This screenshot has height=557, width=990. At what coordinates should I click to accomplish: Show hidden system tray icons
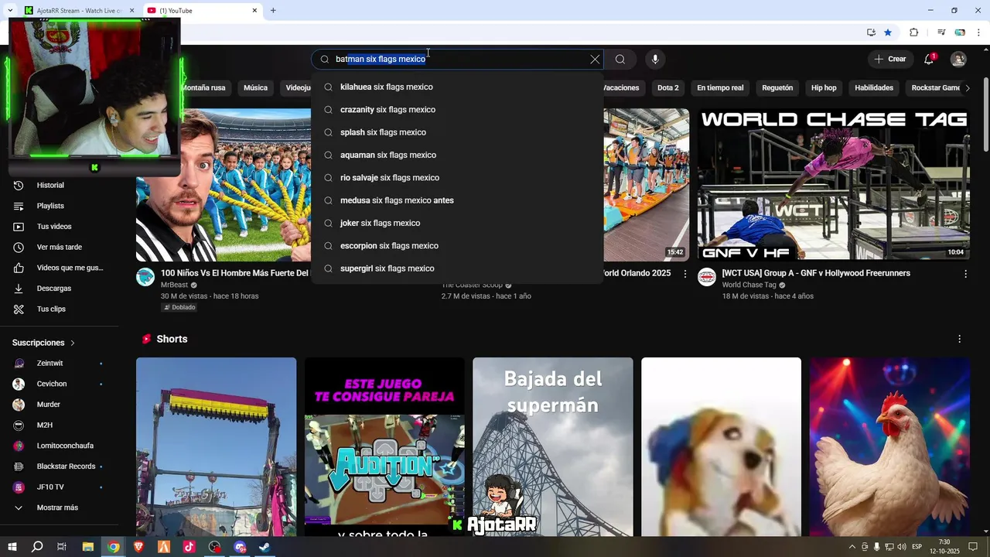coord(852,547)
